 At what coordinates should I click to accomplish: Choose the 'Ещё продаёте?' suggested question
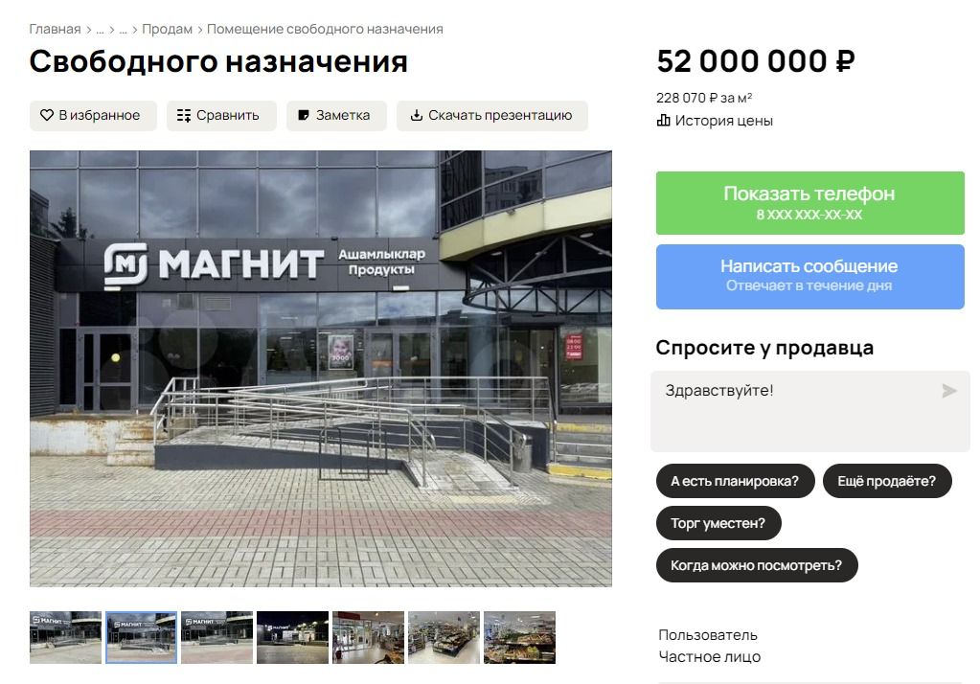[x=887, y=481]
